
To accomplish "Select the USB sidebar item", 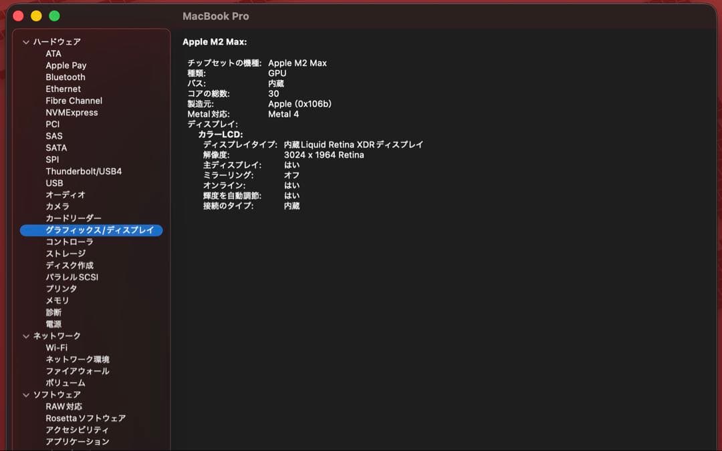I will 54,183.
